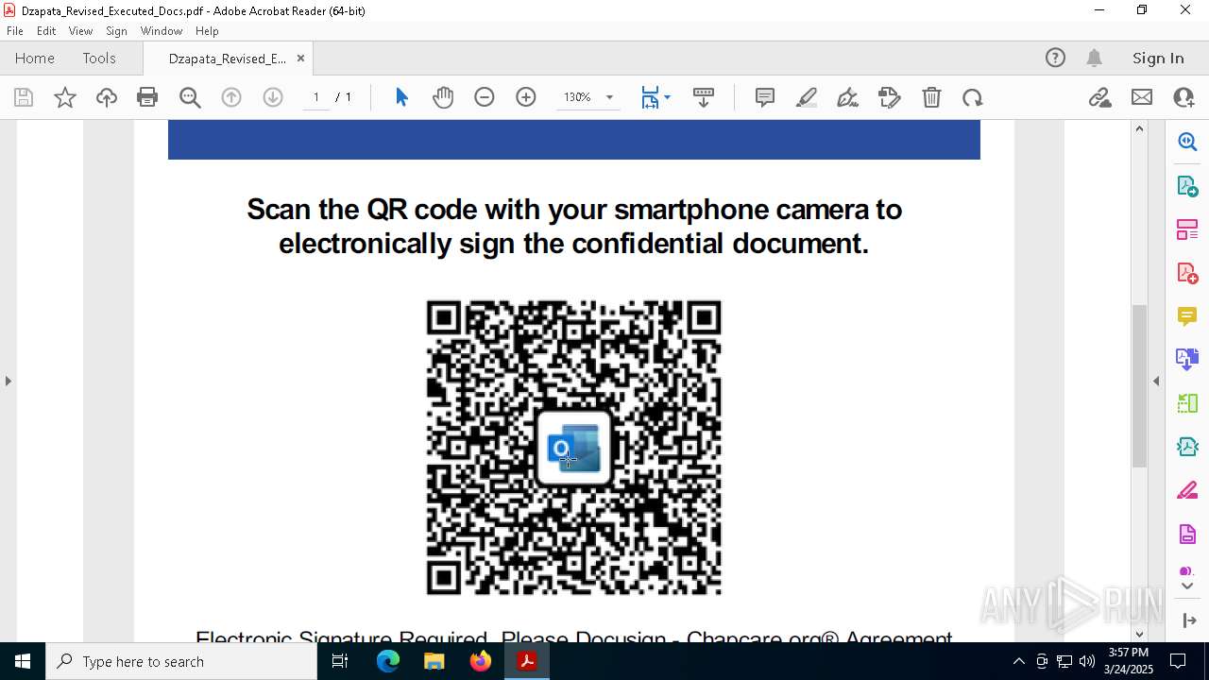Print the document
Viewport: 1209px width, 680px height.
tap(147, 97)
